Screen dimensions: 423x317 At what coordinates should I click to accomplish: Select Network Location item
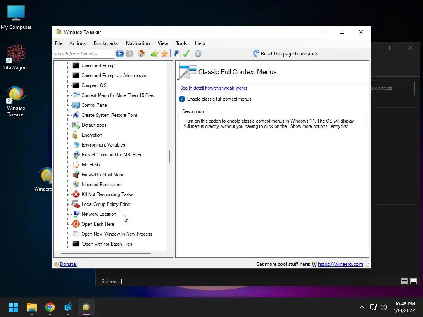pos(99,214)
